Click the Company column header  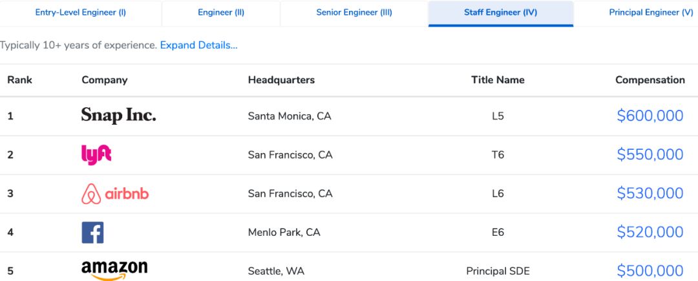pyautogui.click(x=104, y=80)
